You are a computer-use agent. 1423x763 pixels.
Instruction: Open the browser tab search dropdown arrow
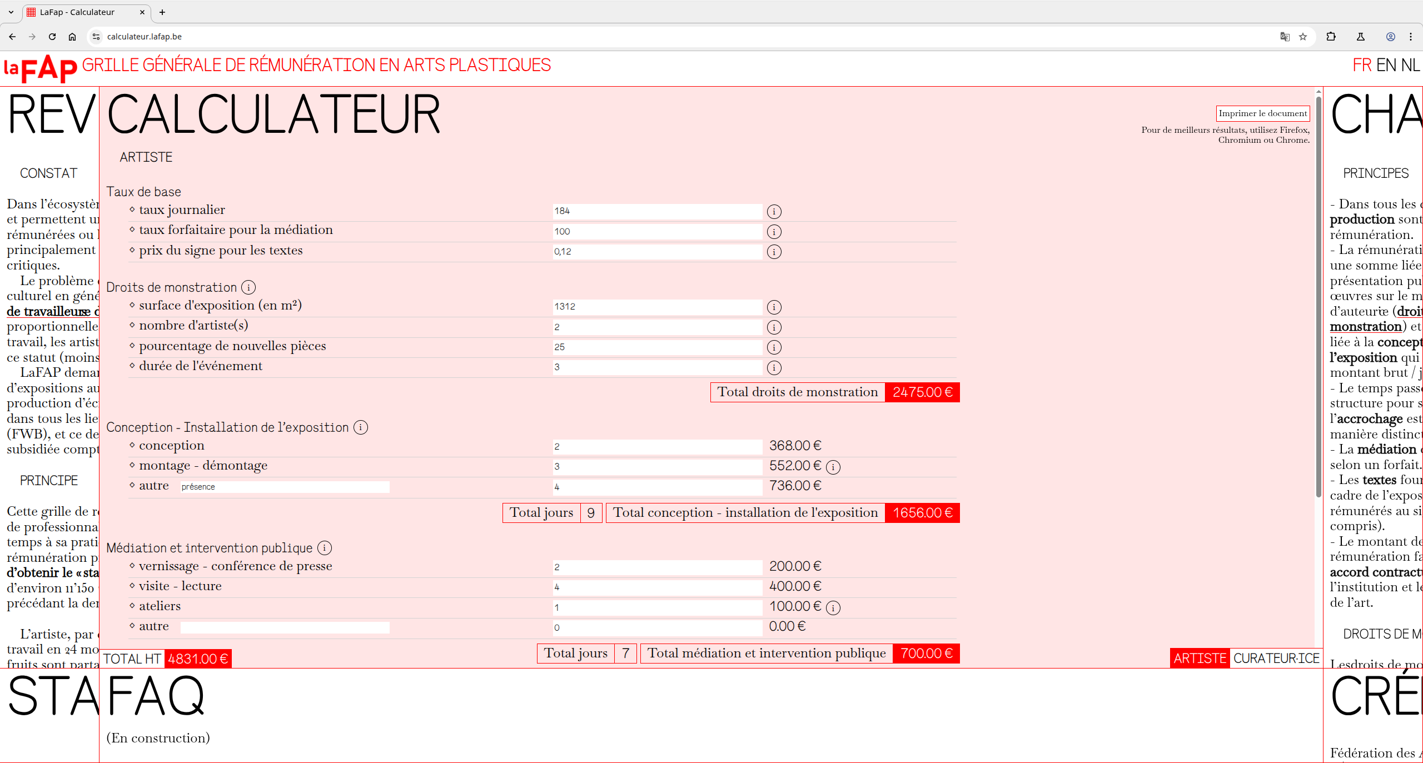(11, 12)
